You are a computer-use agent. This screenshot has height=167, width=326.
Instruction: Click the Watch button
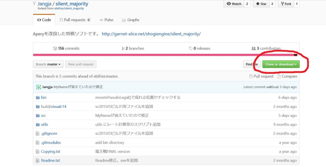click(234, 4)
